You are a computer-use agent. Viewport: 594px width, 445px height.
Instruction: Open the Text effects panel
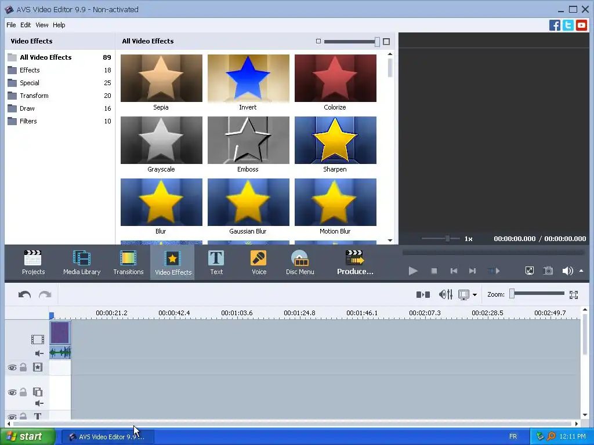pos(216,262)
